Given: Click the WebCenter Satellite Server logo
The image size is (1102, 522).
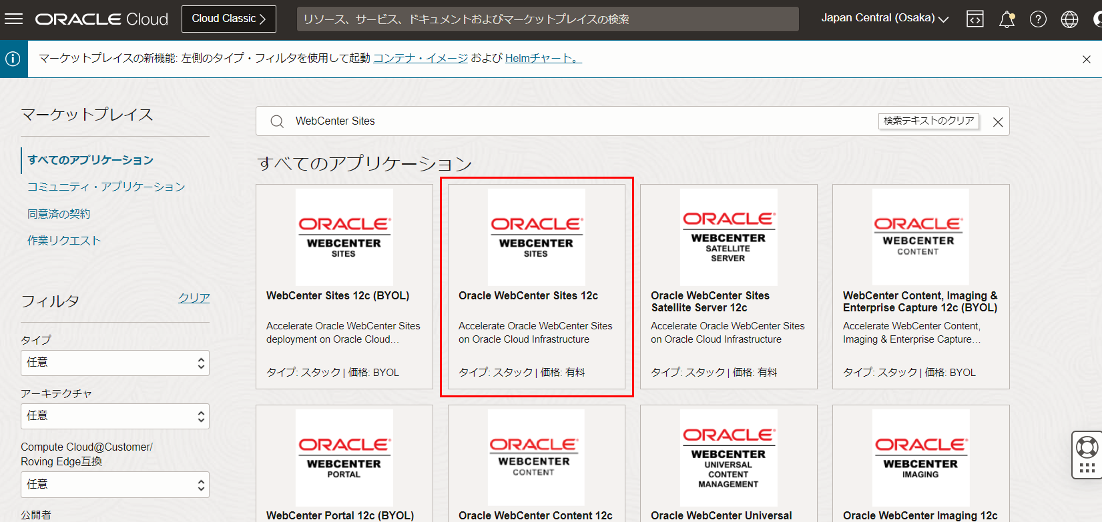Looking at the screenshot, I should [729, 237].
